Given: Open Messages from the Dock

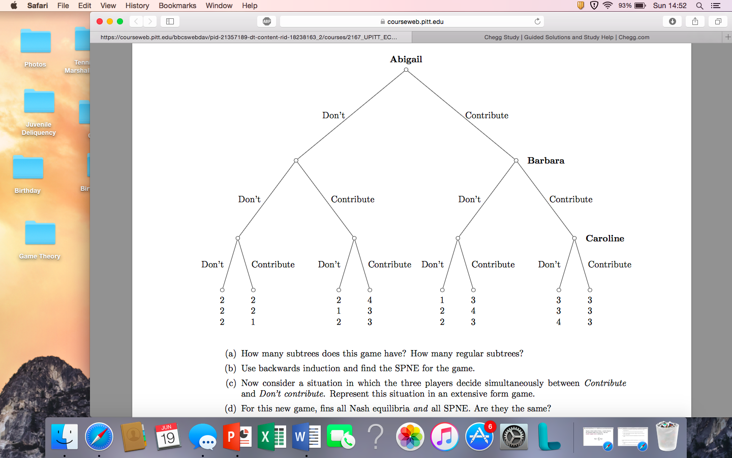Looking at the screenshot, I should click(203, 437).
